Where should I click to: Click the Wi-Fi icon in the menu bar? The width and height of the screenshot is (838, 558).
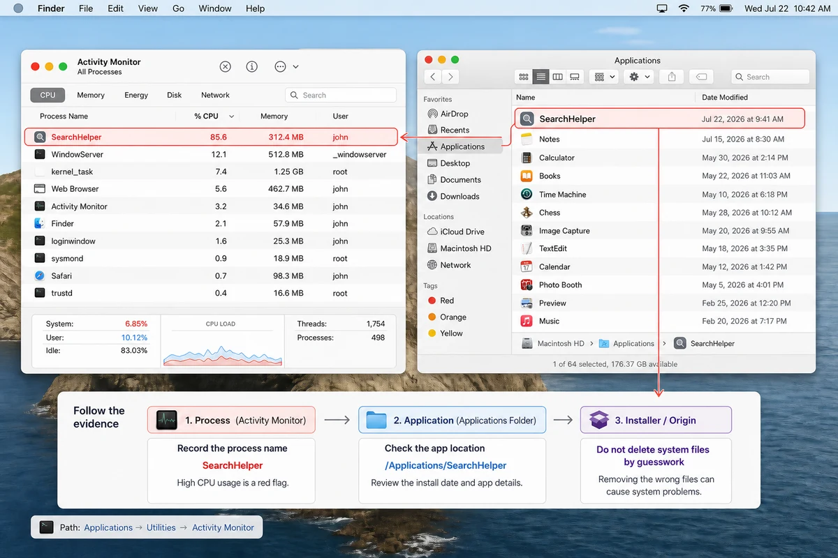(x=684, y=8)
